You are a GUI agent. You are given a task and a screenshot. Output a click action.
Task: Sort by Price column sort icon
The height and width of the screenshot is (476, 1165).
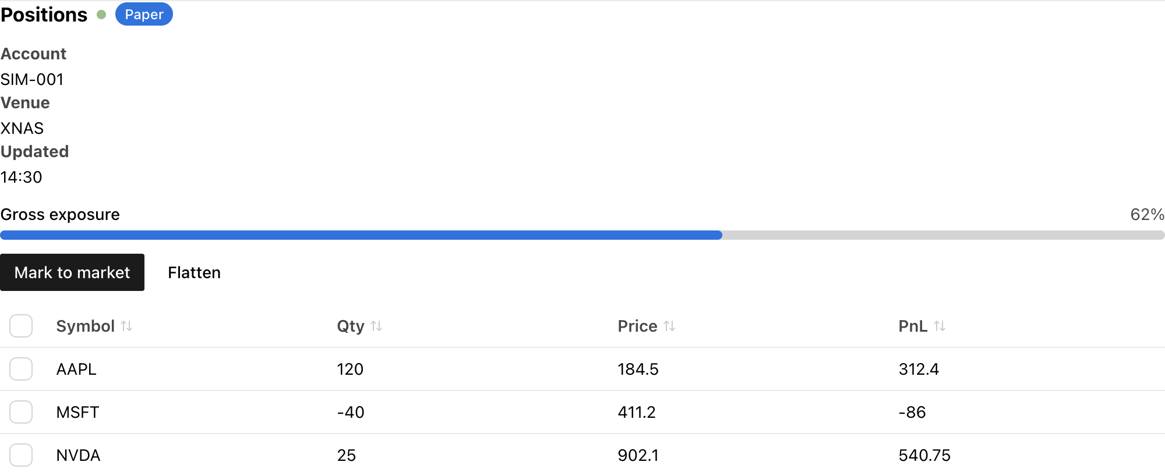[669, 326]
